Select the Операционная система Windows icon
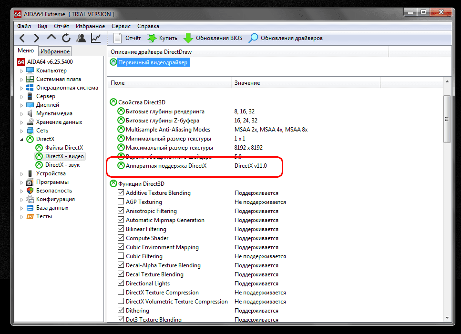461x334 pixels. 30,88
